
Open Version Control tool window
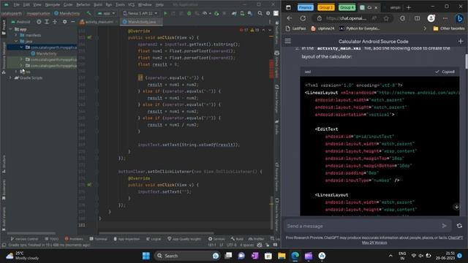coord(24,239)
